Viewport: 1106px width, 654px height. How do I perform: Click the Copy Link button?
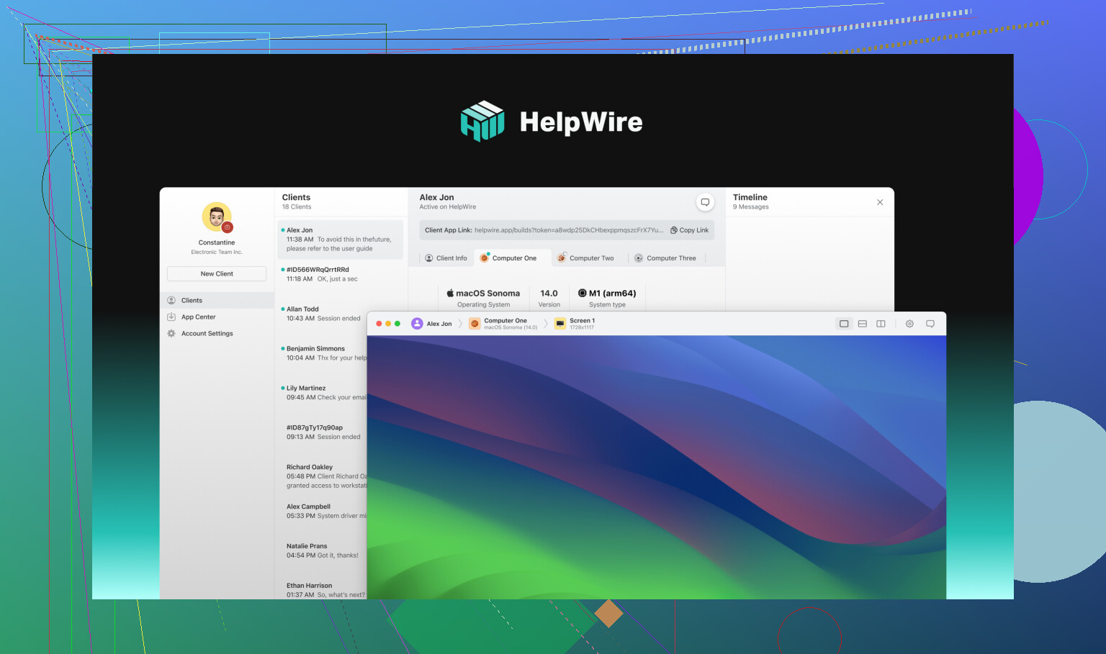[x=689, y=230]
